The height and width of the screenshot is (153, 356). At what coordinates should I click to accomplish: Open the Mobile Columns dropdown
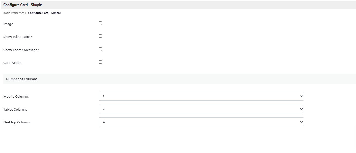201,96
